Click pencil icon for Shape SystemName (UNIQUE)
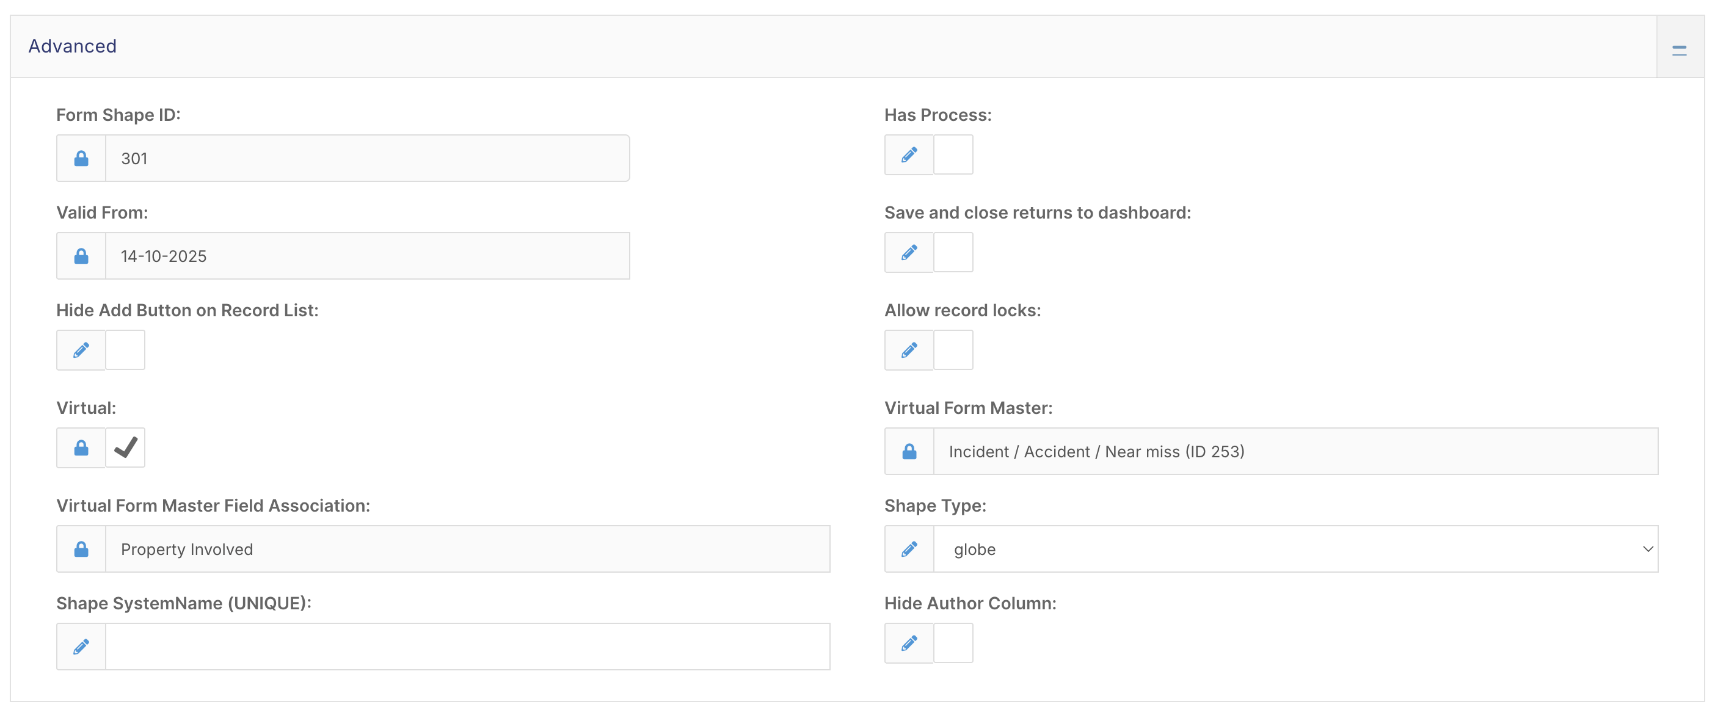The height and width of the screenshot is (718, 1715). [81, 647]
